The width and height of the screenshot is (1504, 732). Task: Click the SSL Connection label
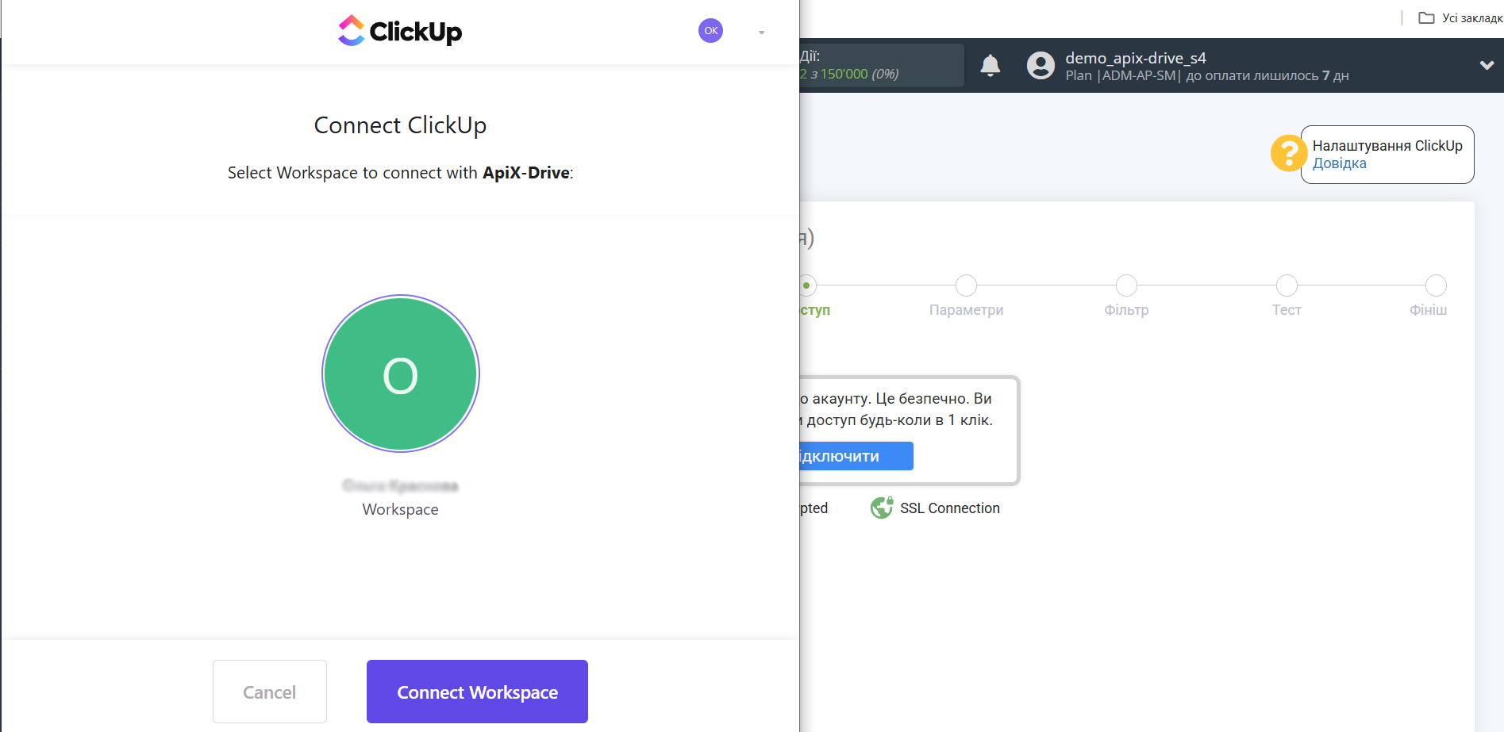pos(949,508)
